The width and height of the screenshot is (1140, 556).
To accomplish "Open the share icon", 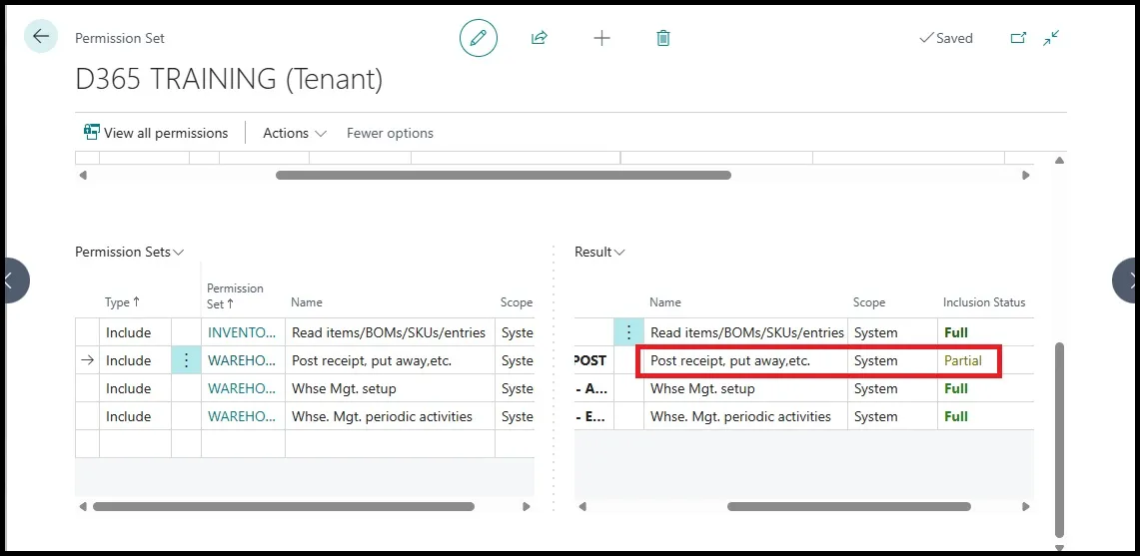I will (539, 38).
